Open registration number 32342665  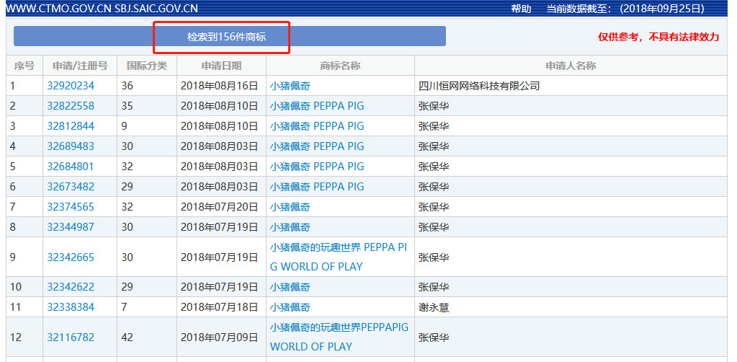(71, 257)
